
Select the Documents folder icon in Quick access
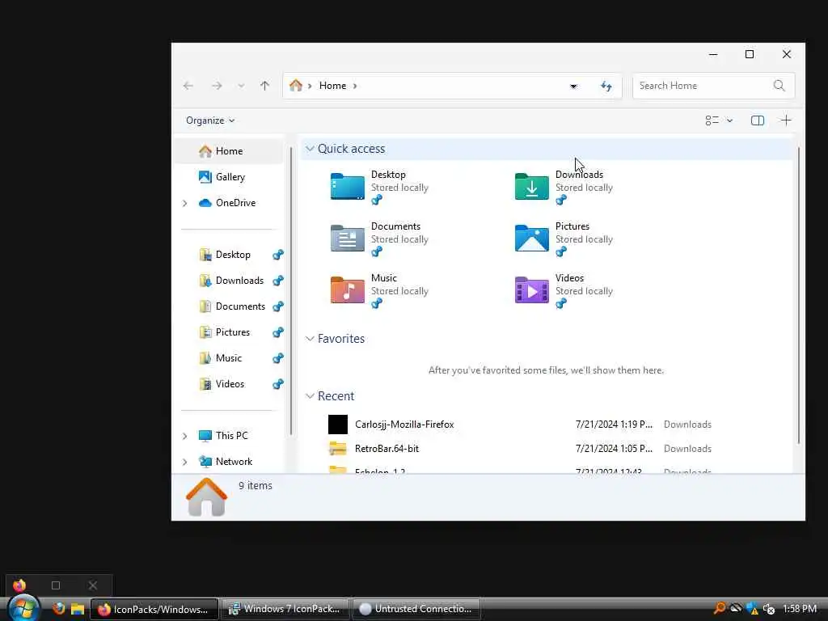click(x=347, y=239)
